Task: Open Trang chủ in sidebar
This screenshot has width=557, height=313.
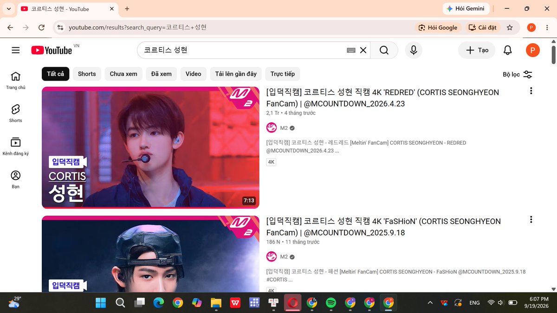Action: (16, 81)
